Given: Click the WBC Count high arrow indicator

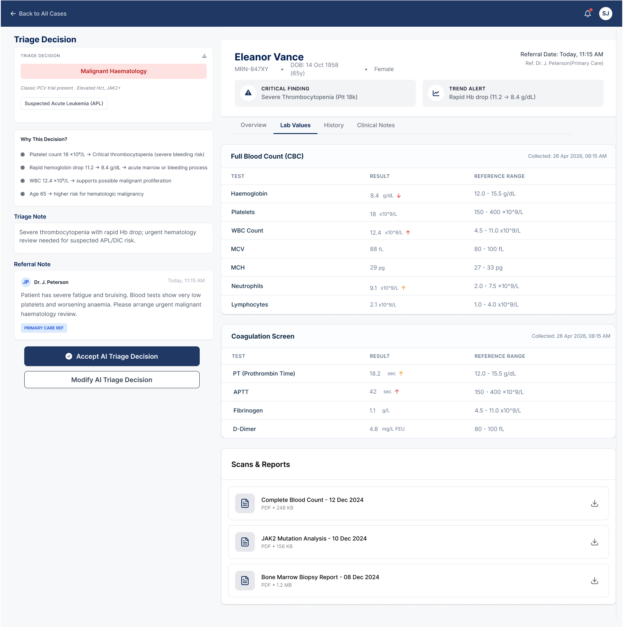Looking at the screenshot, I should (x=408, y=233).
